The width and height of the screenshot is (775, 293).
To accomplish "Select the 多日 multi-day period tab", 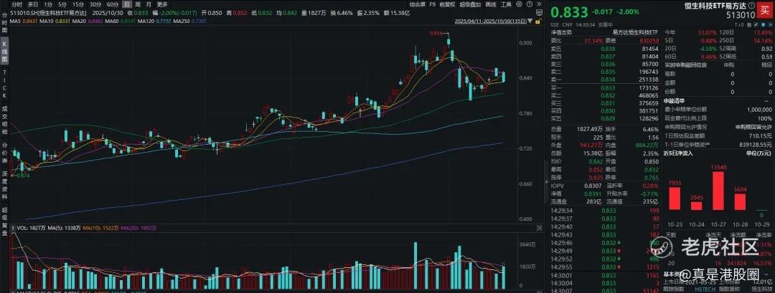I will point(32,4).
